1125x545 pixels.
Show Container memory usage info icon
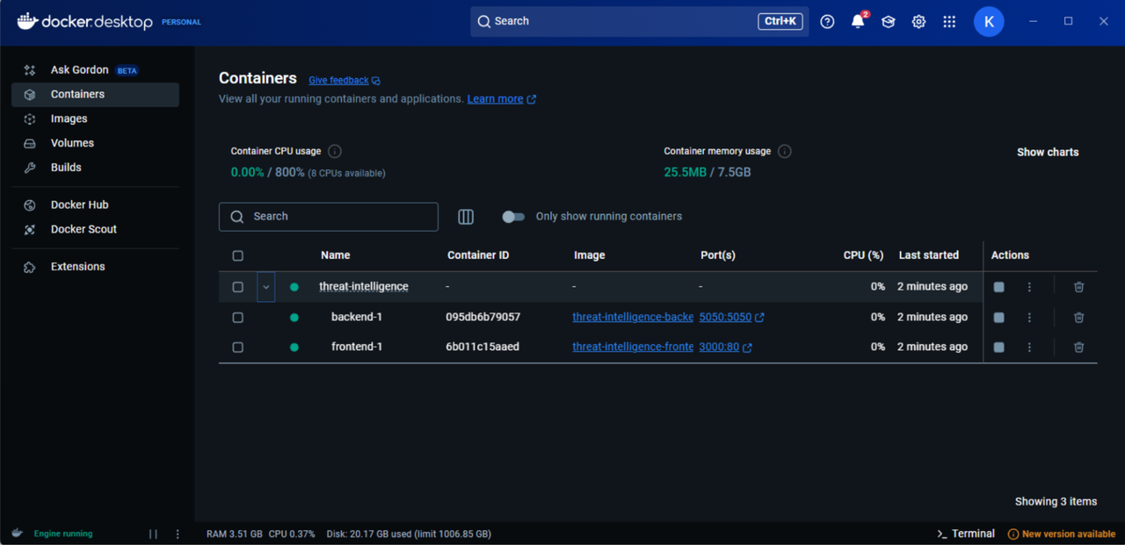[x=785, y=151]
